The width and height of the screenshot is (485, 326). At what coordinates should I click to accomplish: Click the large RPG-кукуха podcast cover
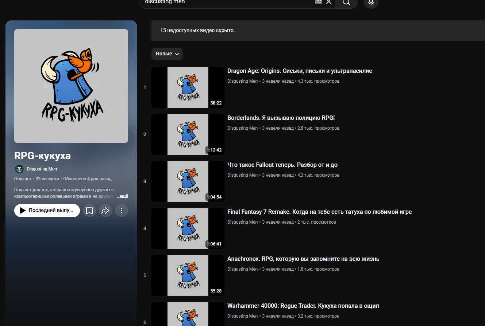(71, 86)
